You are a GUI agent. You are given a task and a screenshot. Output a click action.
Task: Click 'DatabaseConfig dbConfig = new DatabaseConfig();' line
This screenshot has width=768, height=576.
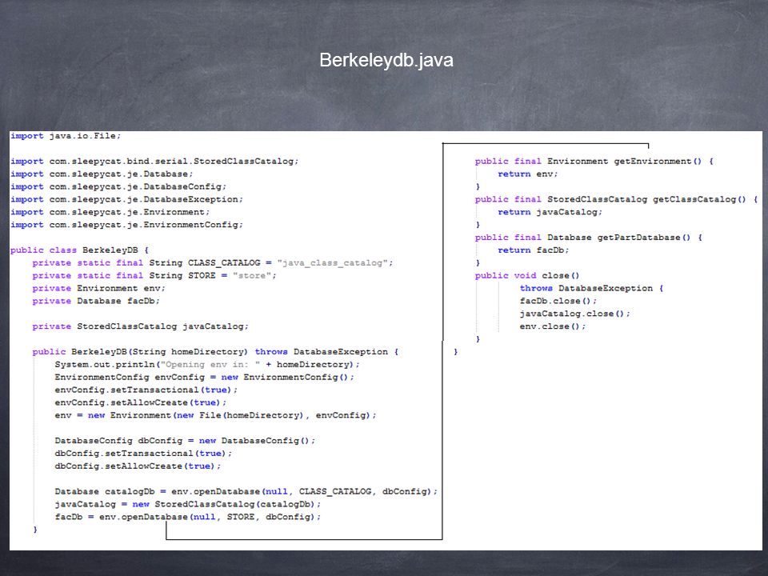[x=185, y=442]
